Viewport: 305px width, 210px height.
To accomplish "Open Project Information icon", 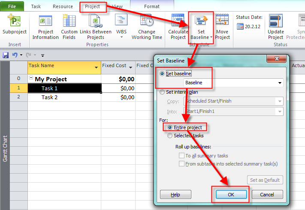I will click(45, 21).
